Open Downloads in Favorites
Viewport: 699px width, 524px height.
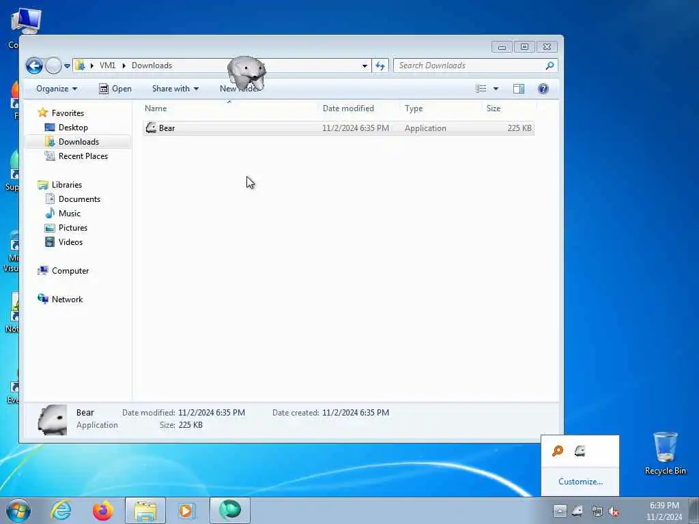click(79, 142)
